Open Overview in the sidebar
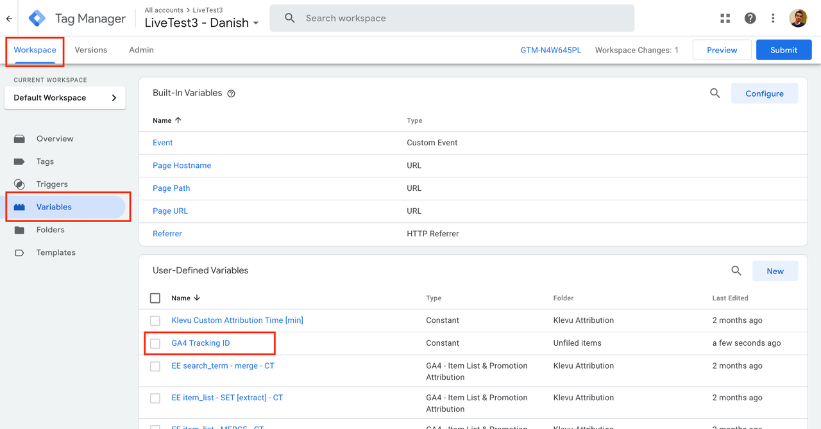The height and width of the screenshot is (429, 821). click(x=55, y=139)
